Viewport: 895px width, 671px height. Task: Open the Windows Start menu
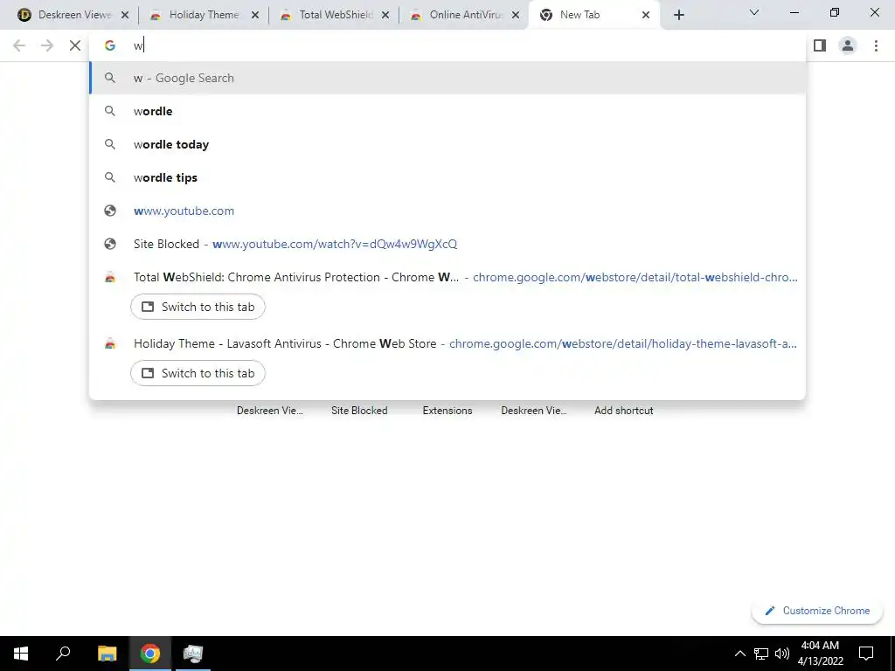pyautogui.click(x=21, y=654)
